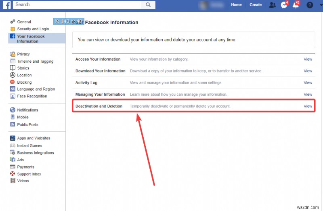
Task: Open the Notifications bell icon
Action: (296, 5)
